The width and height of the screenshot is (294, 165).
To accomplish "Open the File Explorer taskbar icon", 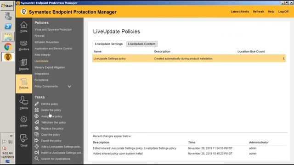I will [x=8, y=37].
